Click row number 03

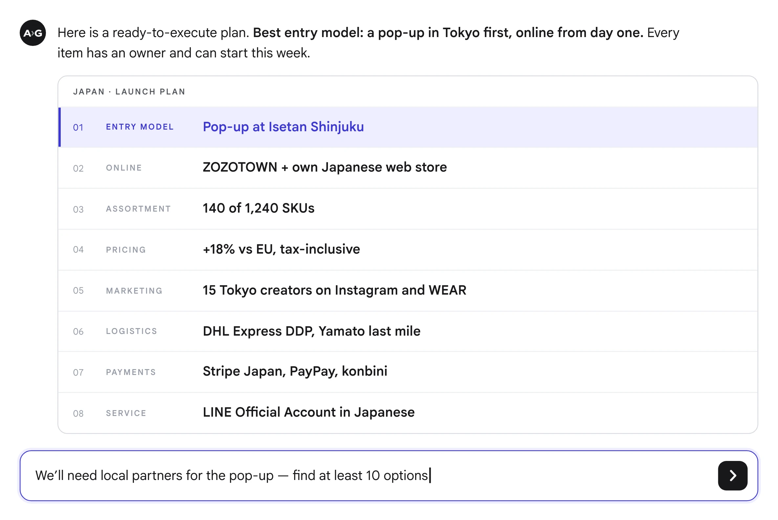click(78, 209)
